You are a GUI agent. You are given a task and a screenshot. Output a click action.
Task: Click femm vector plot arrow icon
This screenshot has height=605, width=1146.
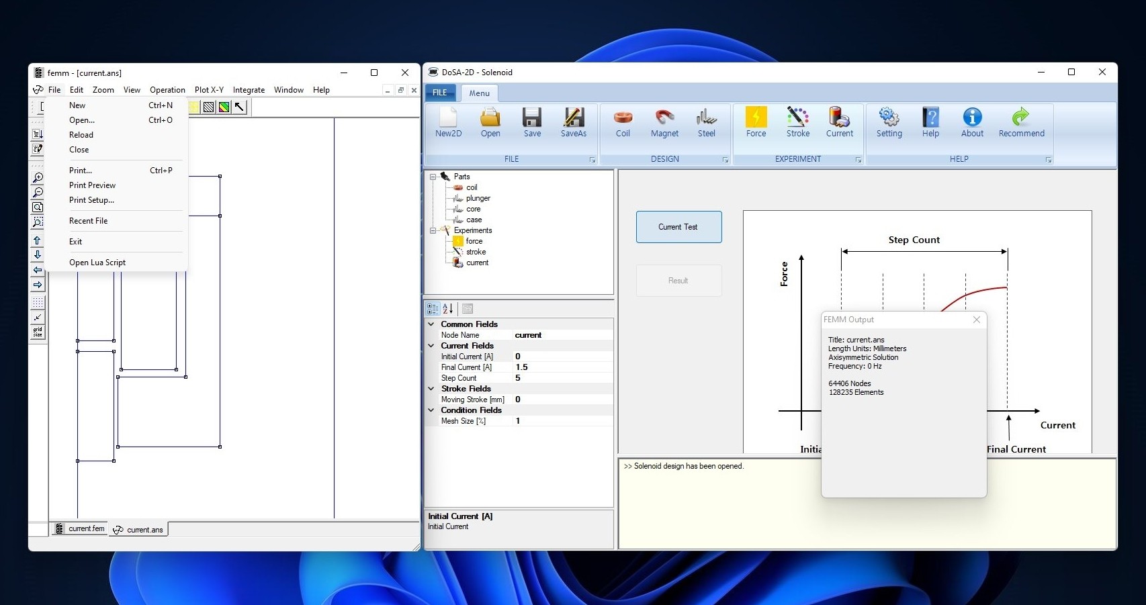[240, 107]
